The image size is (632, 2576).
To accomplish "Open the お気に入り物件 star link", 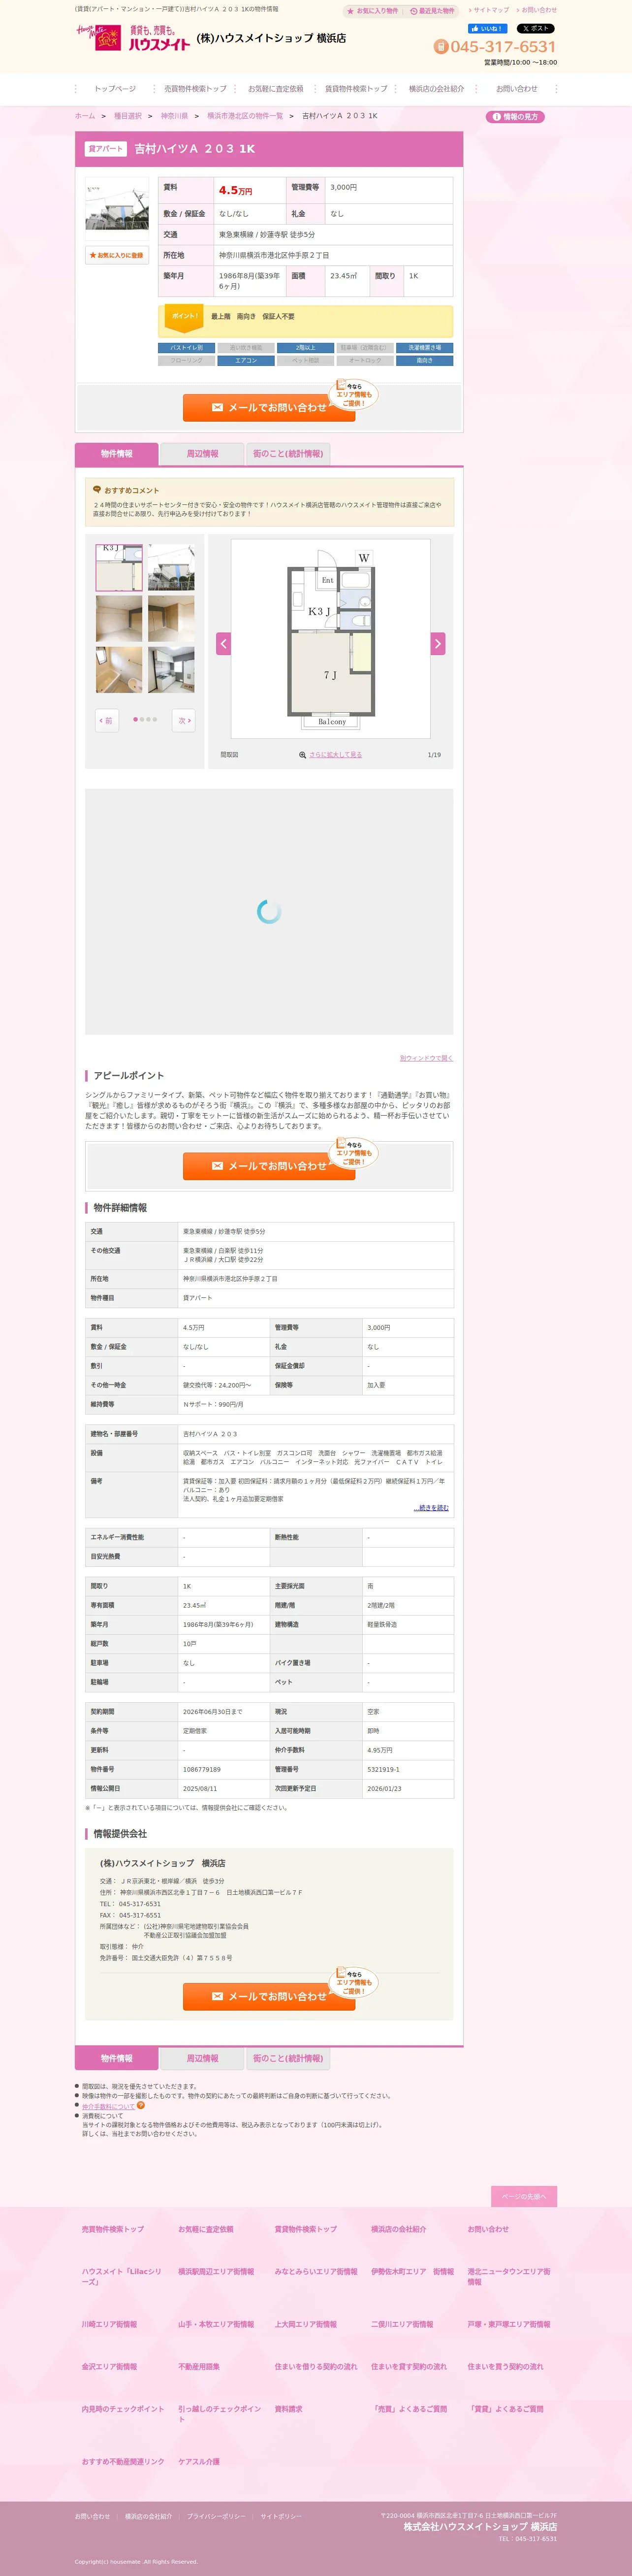I will [372, 11].
